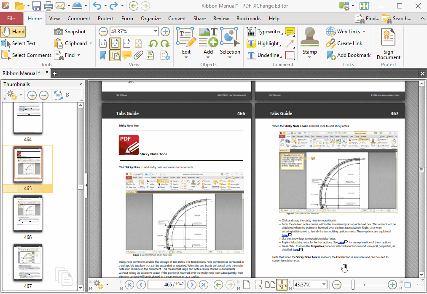Select the Sticky Note comment tool

click(x=290, y=32)
